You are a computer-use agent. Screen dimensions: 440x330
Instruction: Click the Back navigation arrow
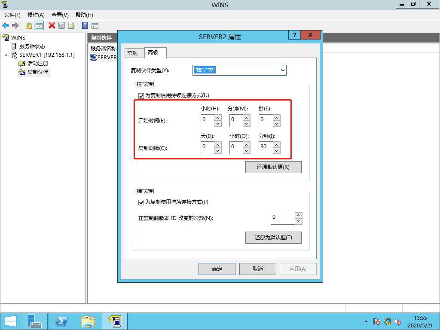[x=6, y=25]
